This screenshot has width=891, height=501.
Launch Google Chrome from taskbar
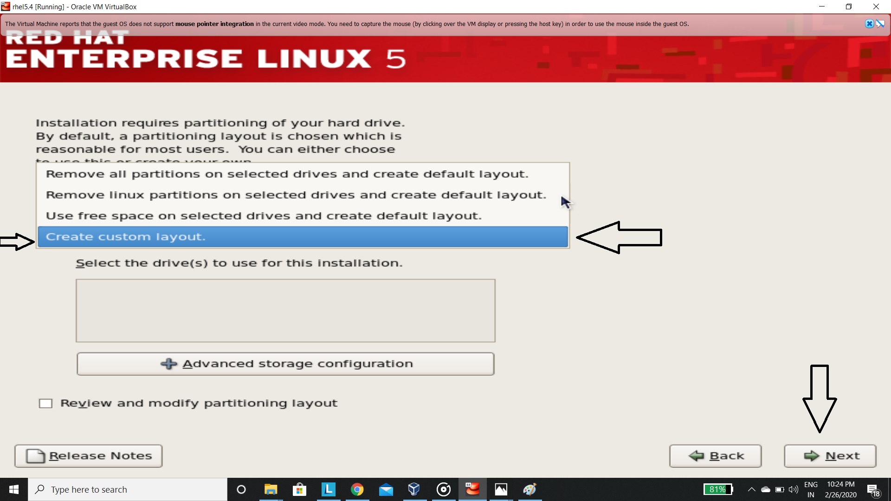pyautogui.click(x=357, y=489)
